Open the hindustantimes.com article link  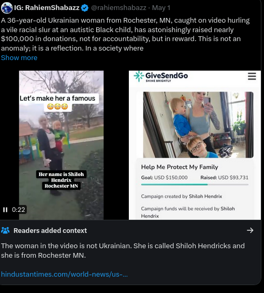(x=64, y=275)
